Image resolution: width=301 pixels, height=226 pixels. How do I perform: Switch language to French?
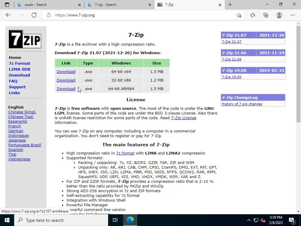(x=15, y=126)
